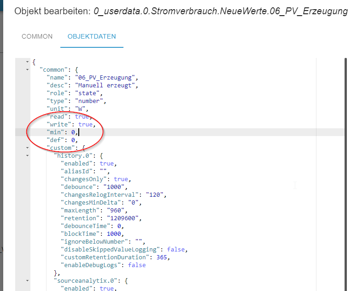This screenshot has height=291, width=357.
Task: Click the "changesMinDelta": "0" line
Action: pos(101,203)
